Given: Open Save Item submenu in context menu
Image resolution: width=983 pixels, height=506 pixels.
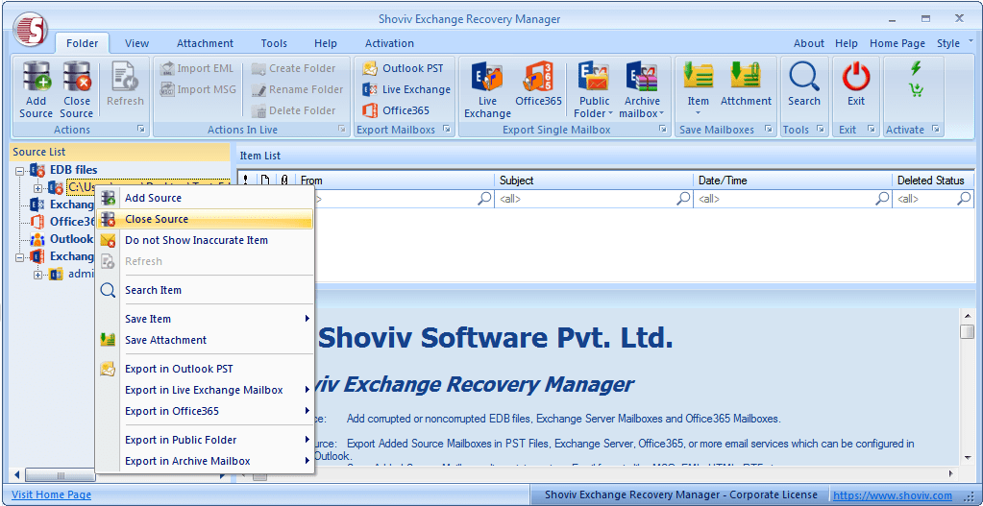Looking at the screenshot, I should point(205,319).
